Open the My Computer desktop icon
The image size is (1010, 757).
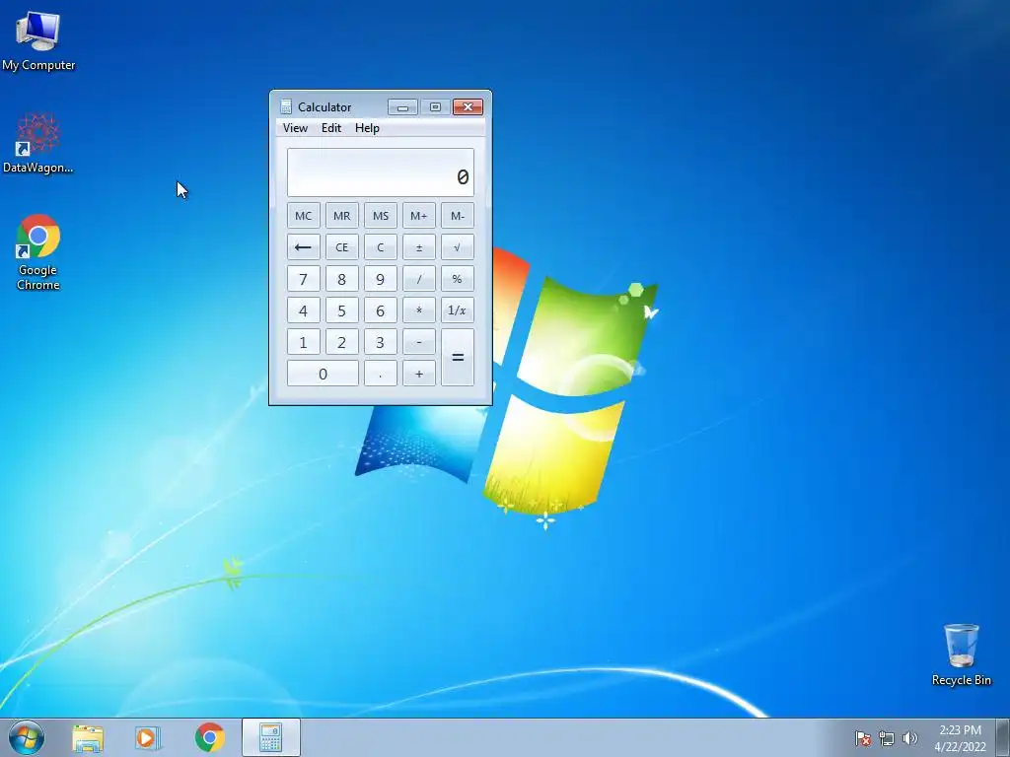tap(38, 39)
